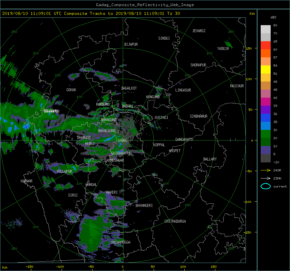This screenshot has width=290, height=271.
Task: Click the RAMDURG city label
Action: click(103, 104)
